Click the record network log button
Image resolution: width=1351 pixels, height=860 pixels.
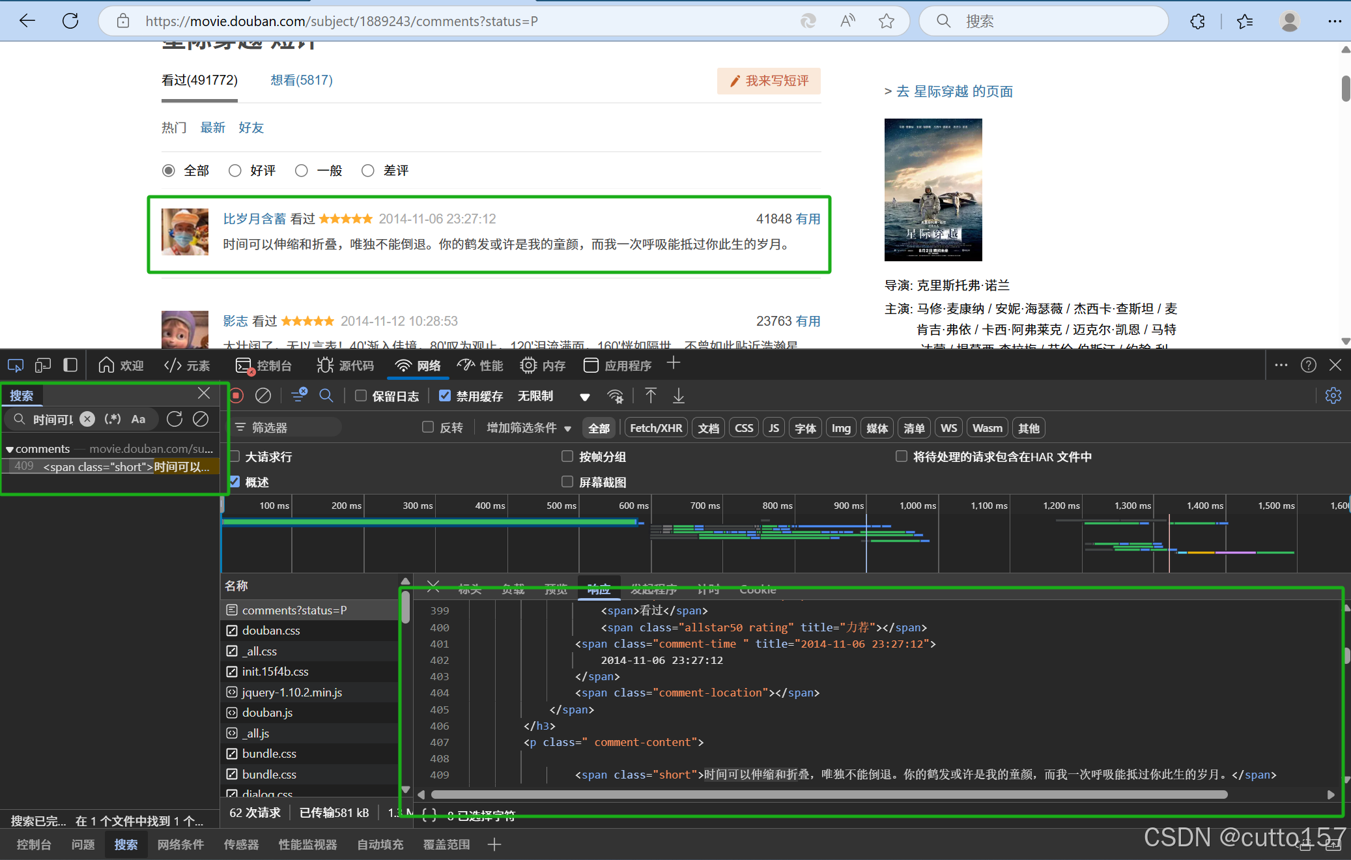[x=237, y=395]
